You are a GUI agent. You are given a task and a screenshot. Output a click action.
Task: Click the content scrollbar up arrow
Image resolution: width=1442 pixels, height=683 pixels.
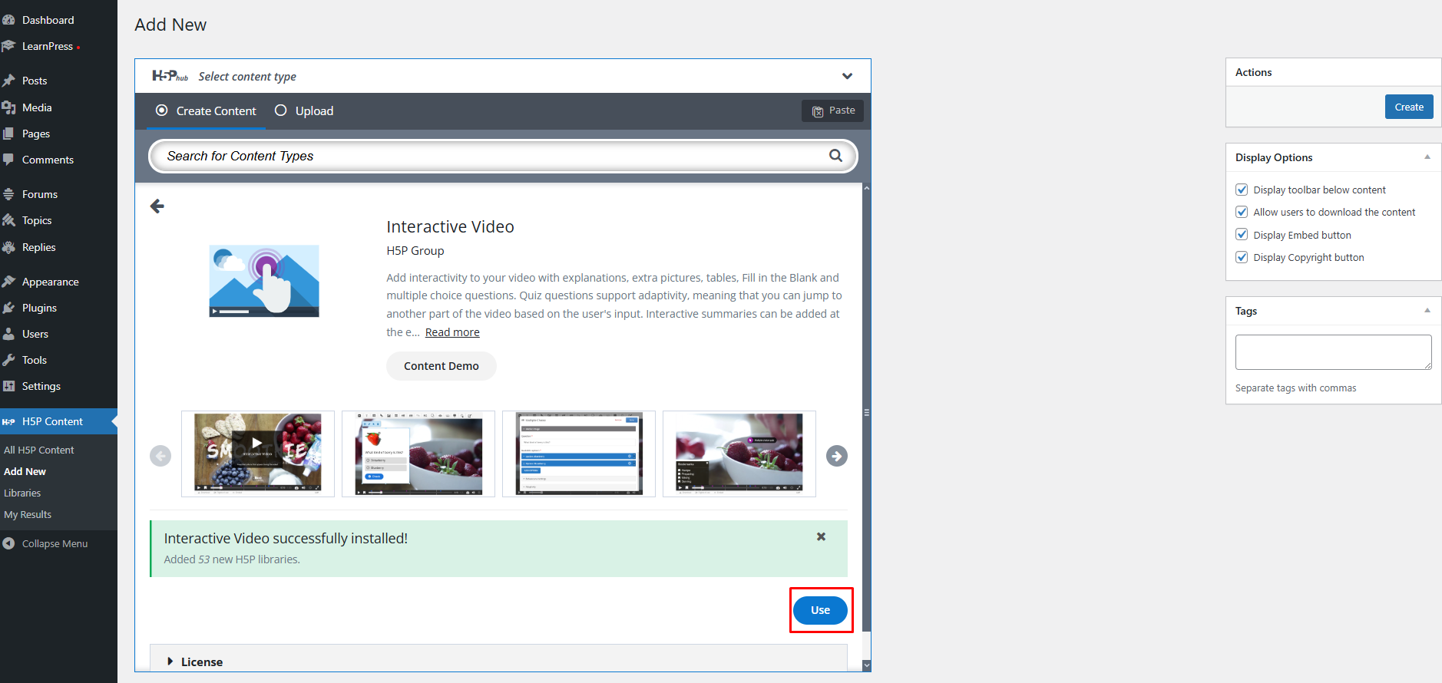click(867, 188)
